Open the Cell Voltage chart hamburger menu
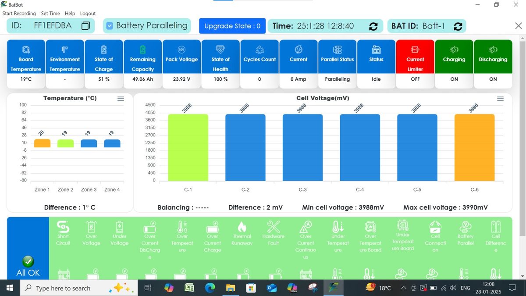Screen dimensions: 526x296 point(500,99)
